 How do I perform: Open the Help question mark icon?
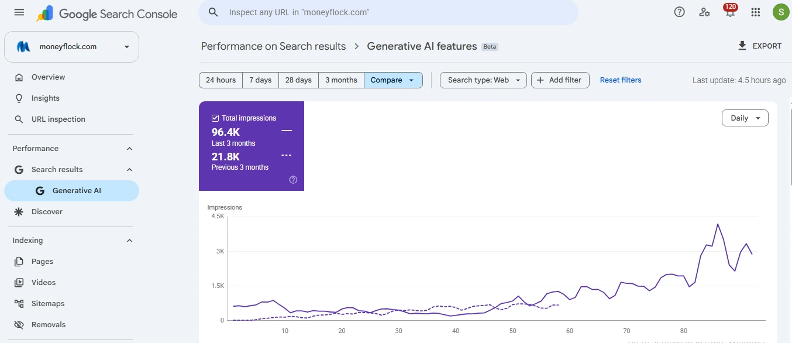pyautogui.click(x=679, y=12)
